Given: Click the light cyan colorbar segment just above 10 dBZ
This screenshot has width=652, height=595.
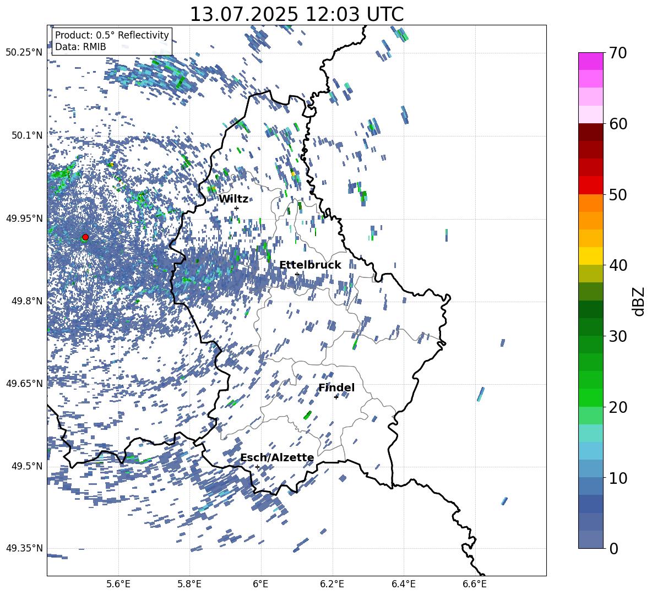Looking at the screenshot, I should pos(590,469).
